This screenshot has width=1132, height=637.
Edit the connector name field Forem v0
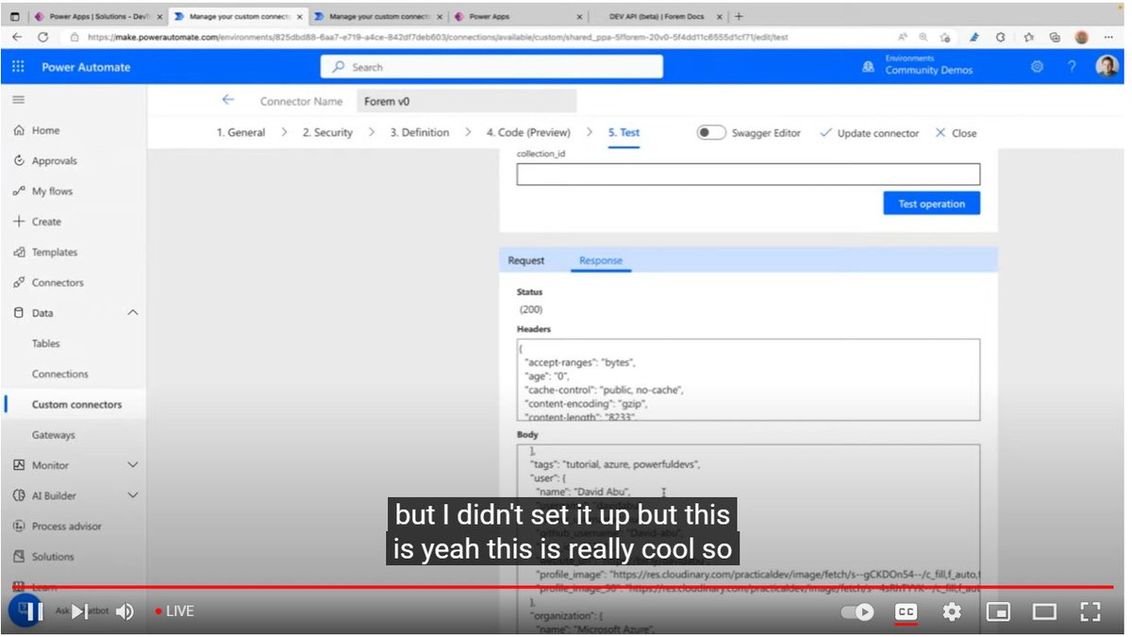pyautogui.click(x=466, y=101)
